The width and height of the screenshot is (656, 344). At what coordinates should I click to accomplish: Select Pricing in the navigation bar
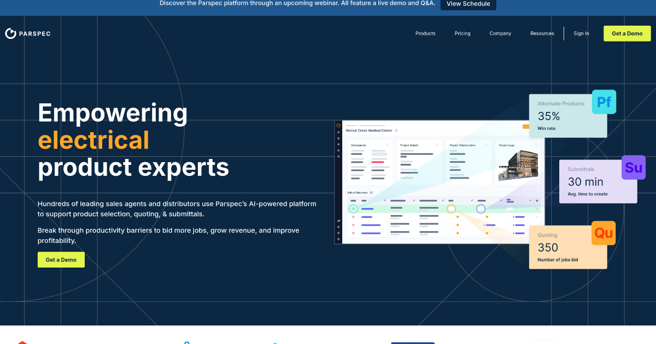[x=462, y=33]
